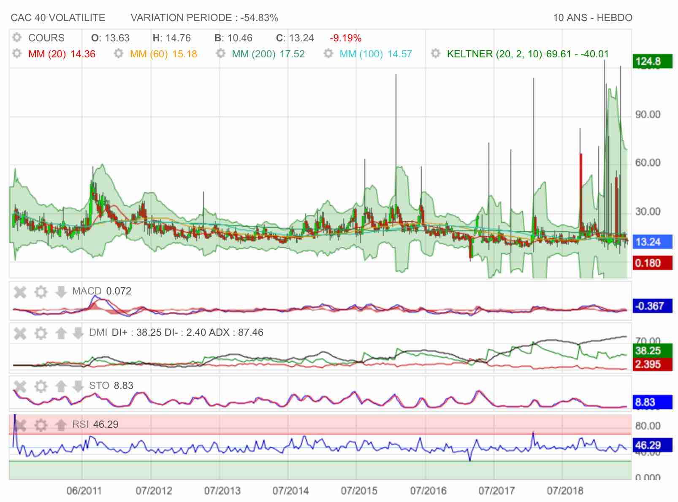Click the DMI label text

98,332
